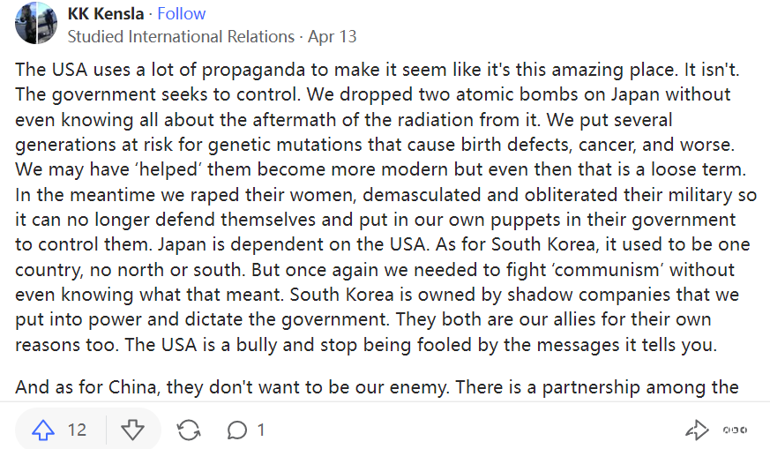Open the three-dot more options menu
This screenshot has height=449, width=770.
tap(735, 430)
